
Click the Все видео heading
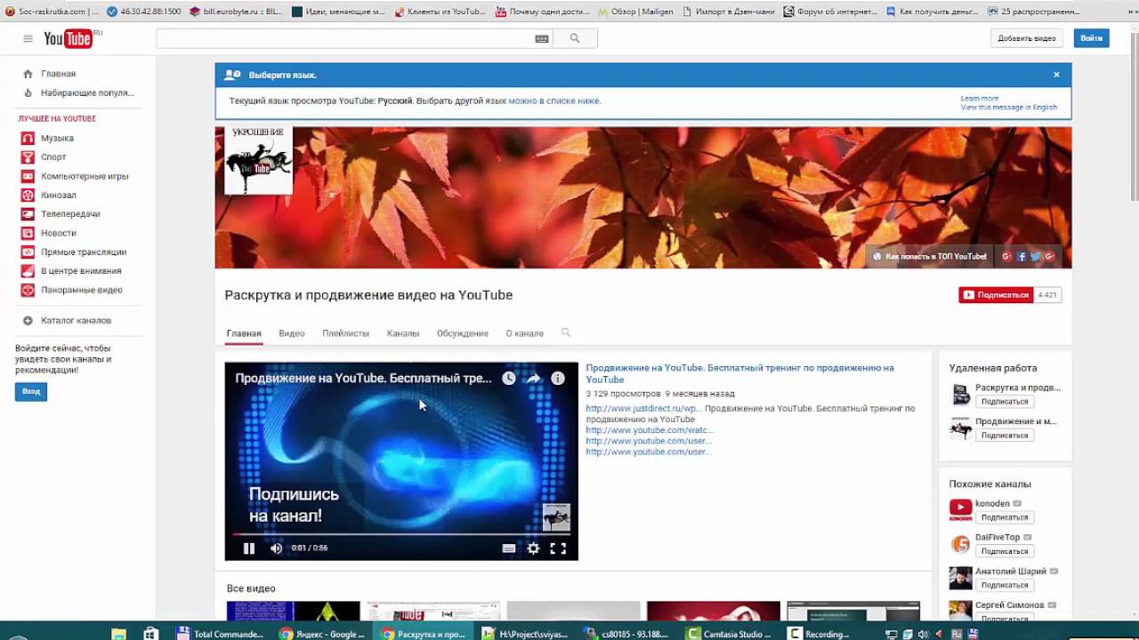[x=251, y=588]
